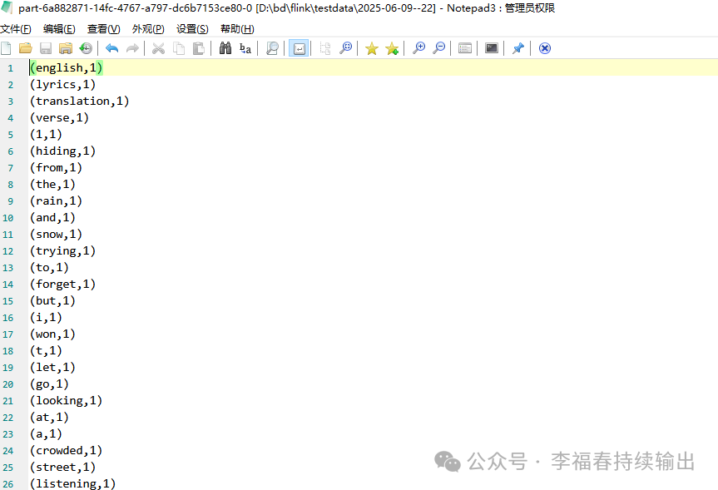Undo the last edit
This screenshot has width=718, height=490.
(x=111, y=48)
